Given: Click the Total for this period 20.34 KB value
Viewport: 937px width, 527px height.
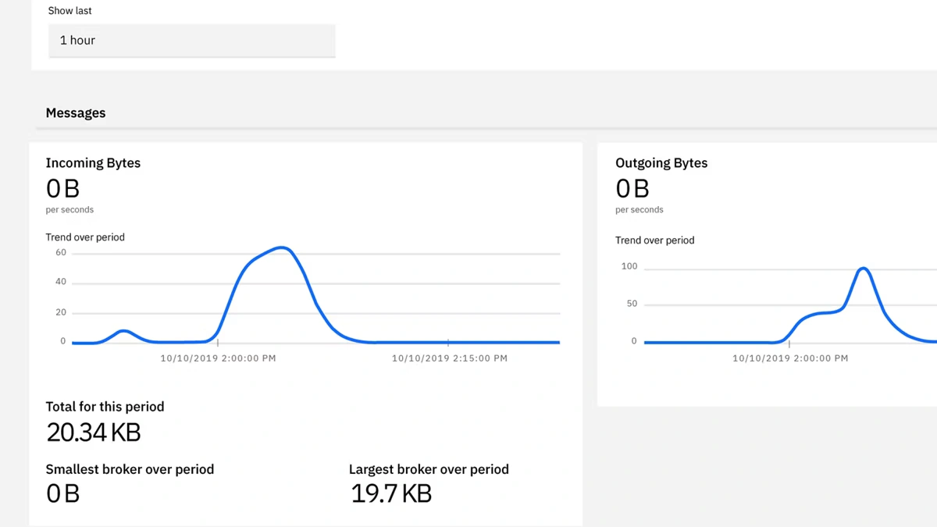Looking at the screenshot, I should coord(94,433).
